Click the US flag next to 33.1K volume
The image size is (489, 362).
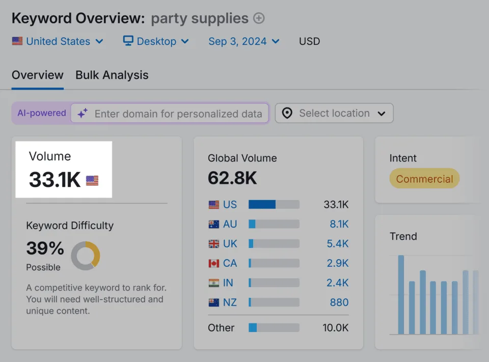(92, 180)
